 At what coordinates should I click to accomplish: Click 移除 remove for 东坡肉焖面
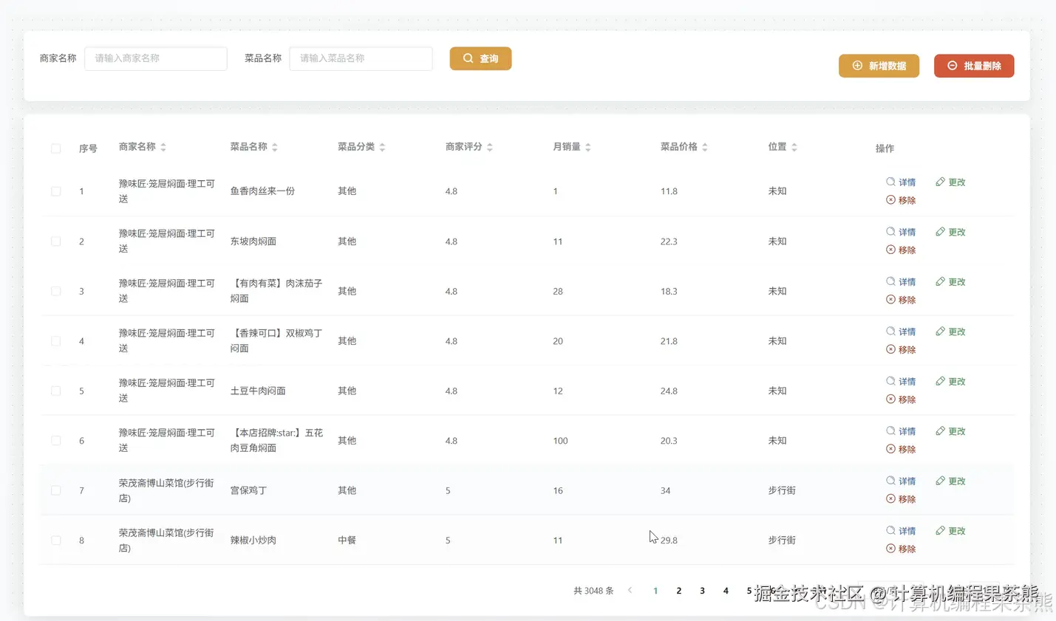tap(901, 250)
